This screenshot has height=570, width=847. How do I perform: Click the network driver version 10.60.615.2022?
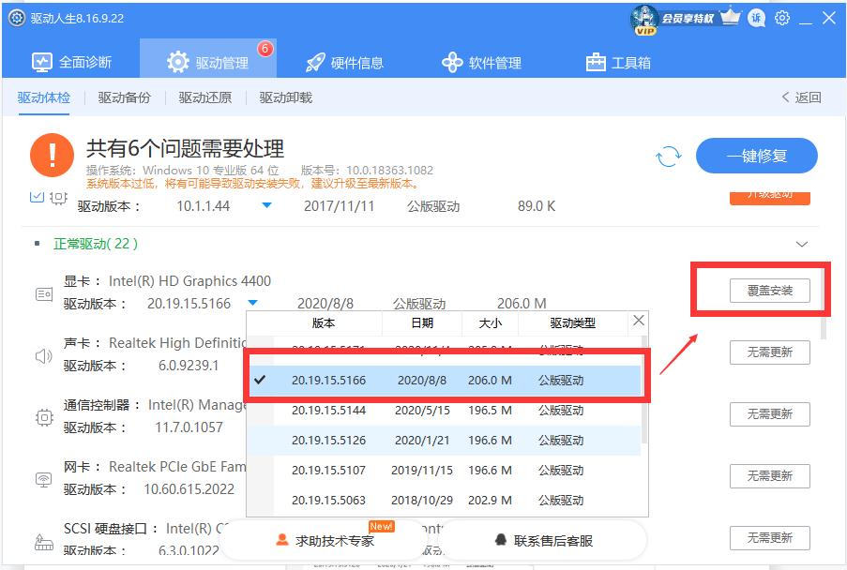tap(189, 489)
